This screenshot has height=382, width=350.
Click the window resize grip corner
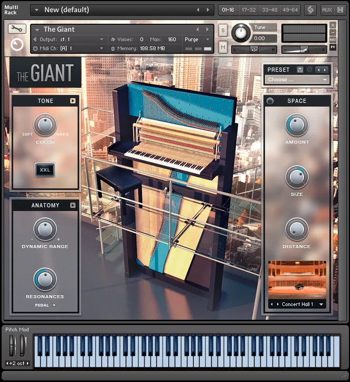click(x=344, y=376)
